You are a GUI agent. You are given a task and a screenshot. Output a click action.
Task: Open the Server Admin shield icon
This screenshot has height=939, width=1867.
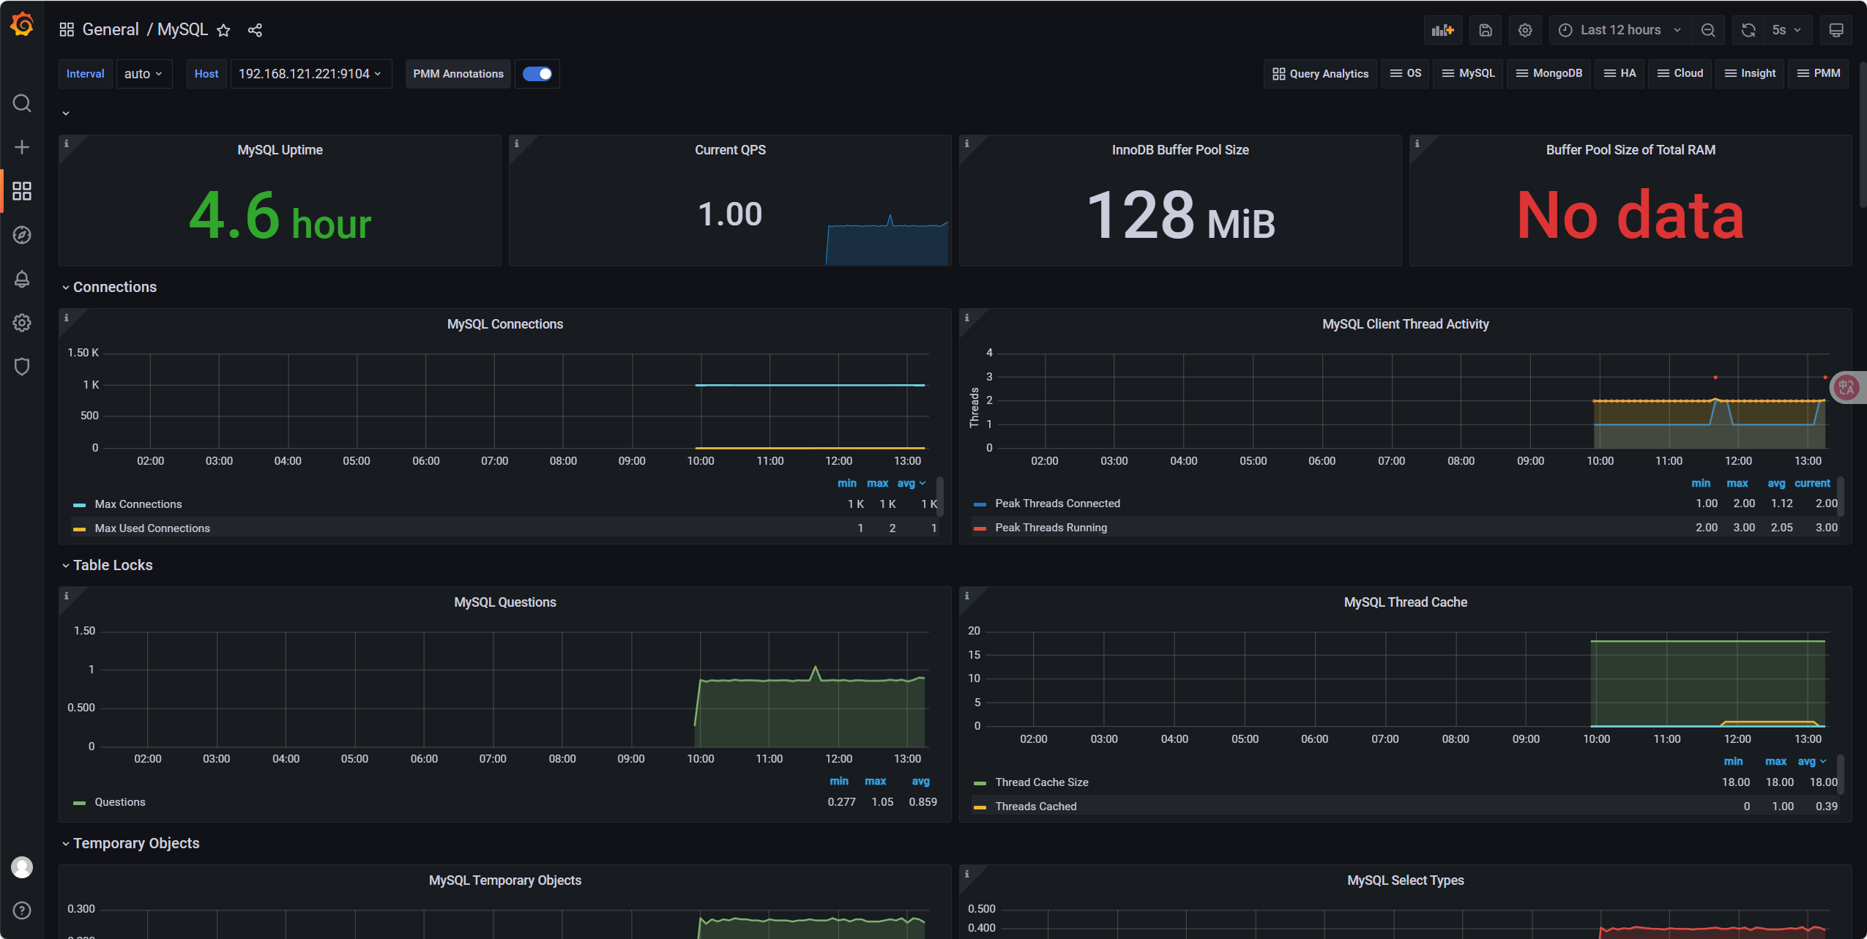click(22, 367)
